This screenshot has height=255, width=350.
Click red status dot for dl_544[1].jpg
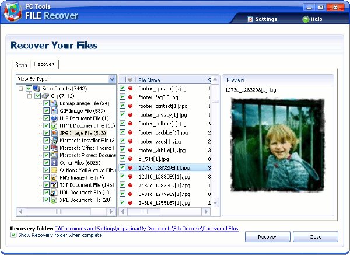tap(130, 159)
